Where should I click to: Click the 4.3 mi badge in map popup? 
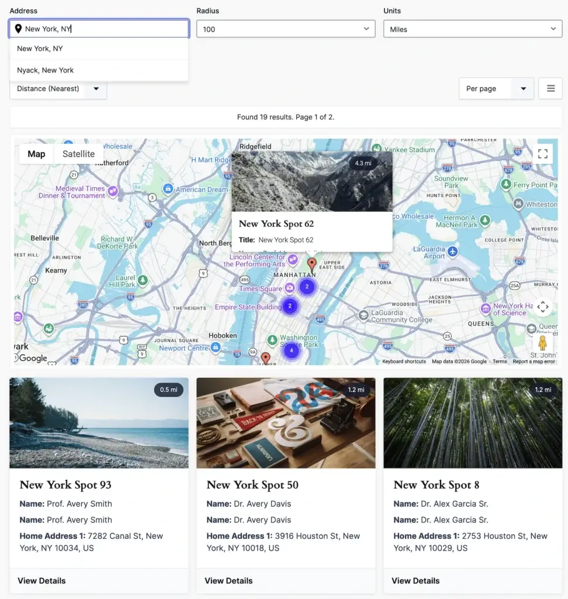pos(363,163)
